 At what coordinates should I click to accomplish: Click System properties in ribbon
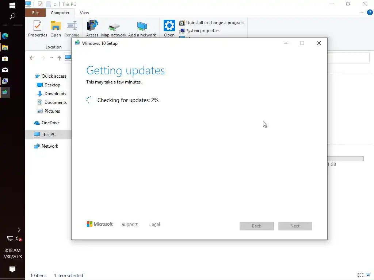[199, 31]
